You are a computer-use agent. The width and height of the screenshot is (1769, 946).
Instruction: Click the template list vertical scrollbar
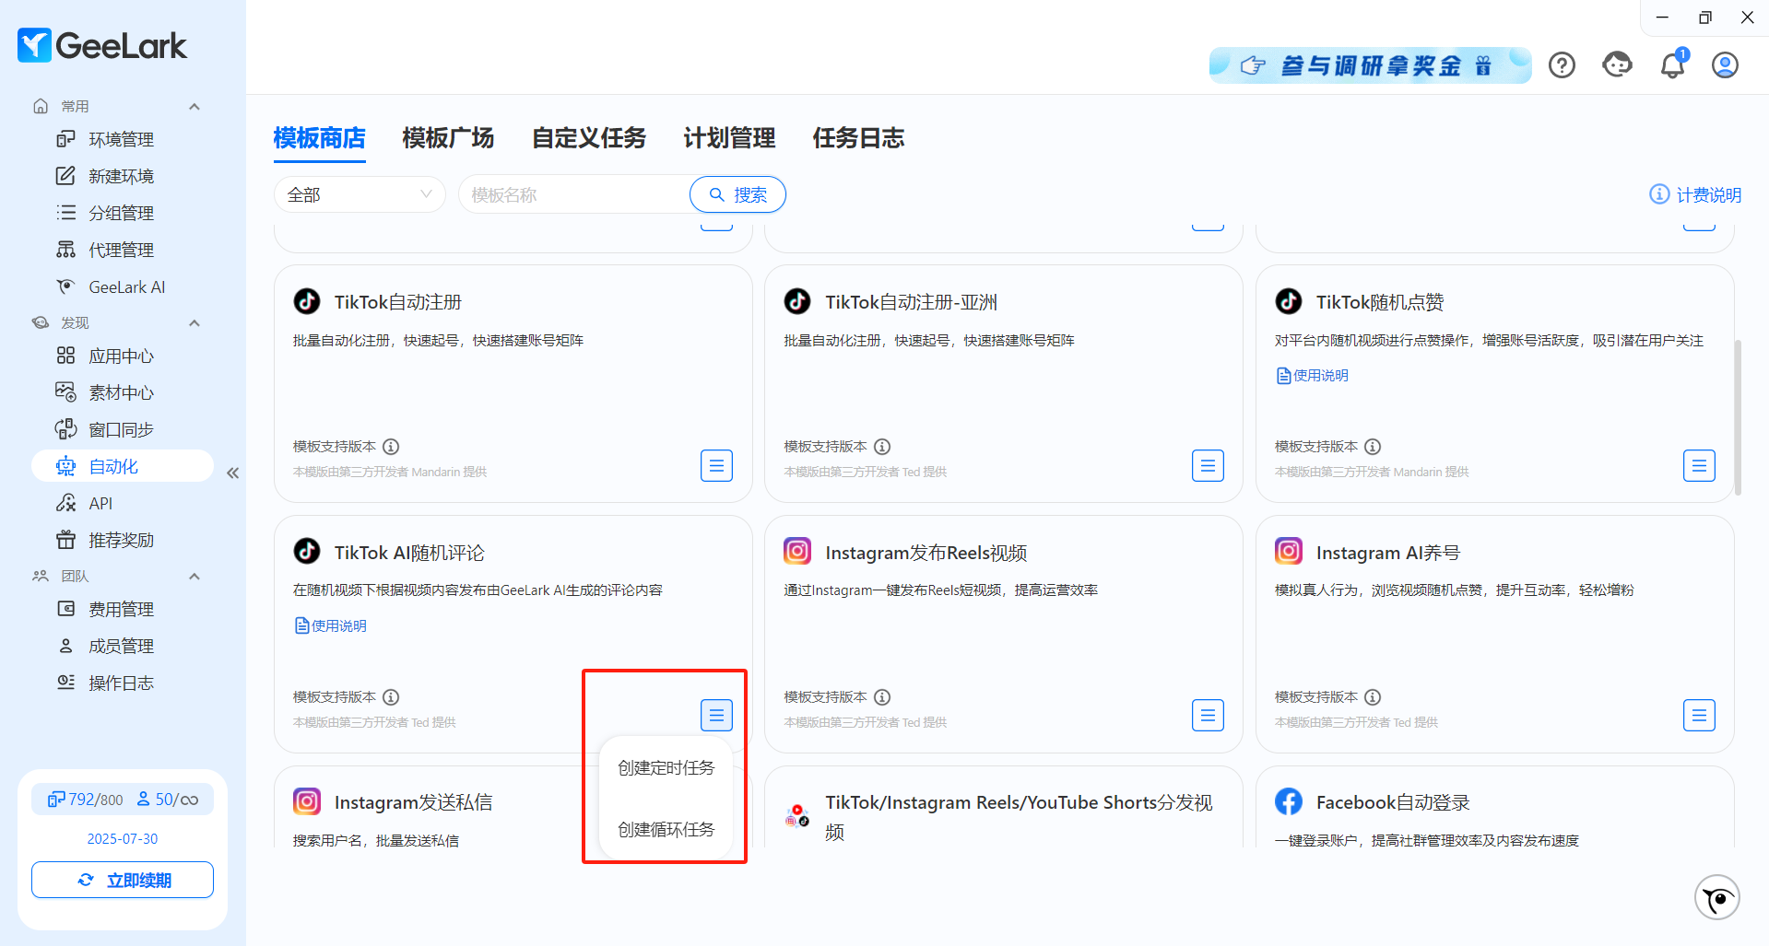pos(1738,419)
